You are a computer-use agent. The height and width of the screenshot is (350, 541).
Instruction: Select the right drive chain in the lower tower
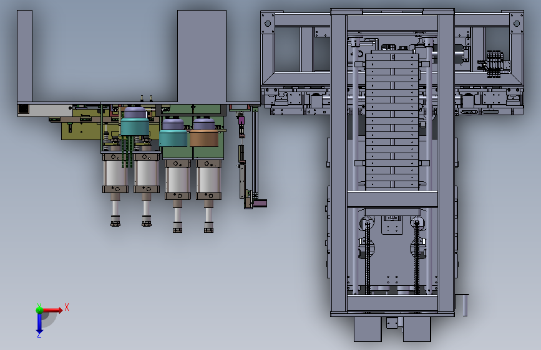click(417, 257)
